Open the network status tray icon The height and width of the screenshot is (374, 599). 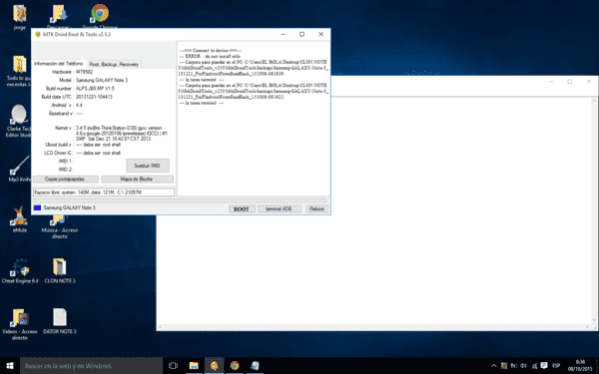click(534, 366)
